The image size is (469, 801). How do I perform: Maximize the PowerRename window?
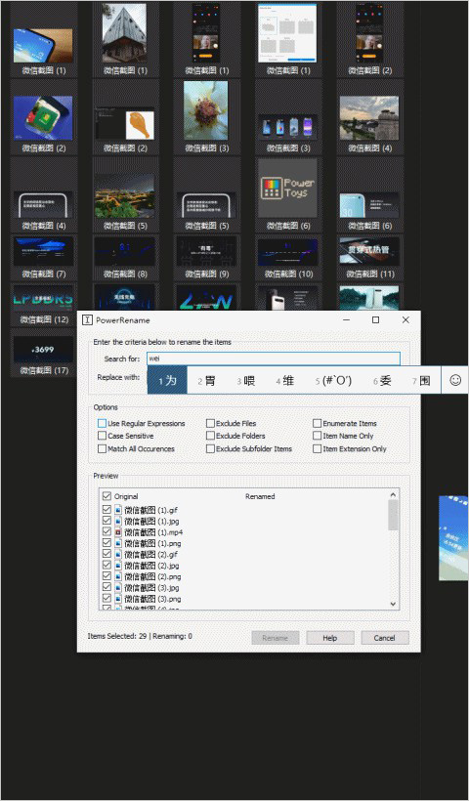pos(375,320)
